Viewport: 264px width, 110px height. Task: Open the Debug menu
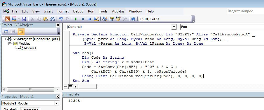click(x=78, y=11)
